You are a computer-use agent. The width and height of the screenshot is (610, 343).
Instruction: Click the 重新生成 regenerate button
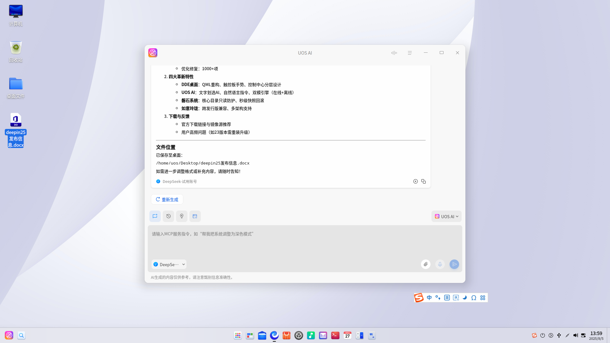pos(167,199)
